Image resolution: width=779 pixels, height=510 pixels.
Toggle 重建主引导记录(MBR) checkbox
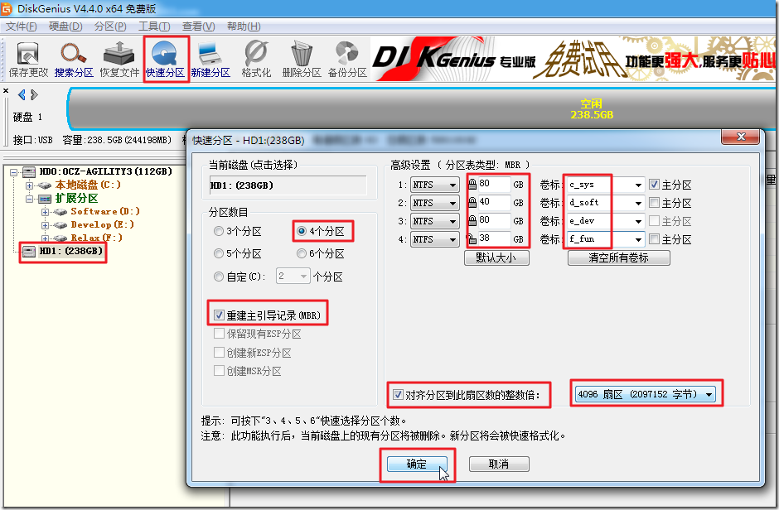click(219, 315)
